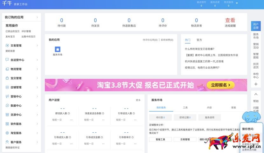
Task: Click the 物流管理 truck icon
Action: pyautogui.click(x=7, y=69)
